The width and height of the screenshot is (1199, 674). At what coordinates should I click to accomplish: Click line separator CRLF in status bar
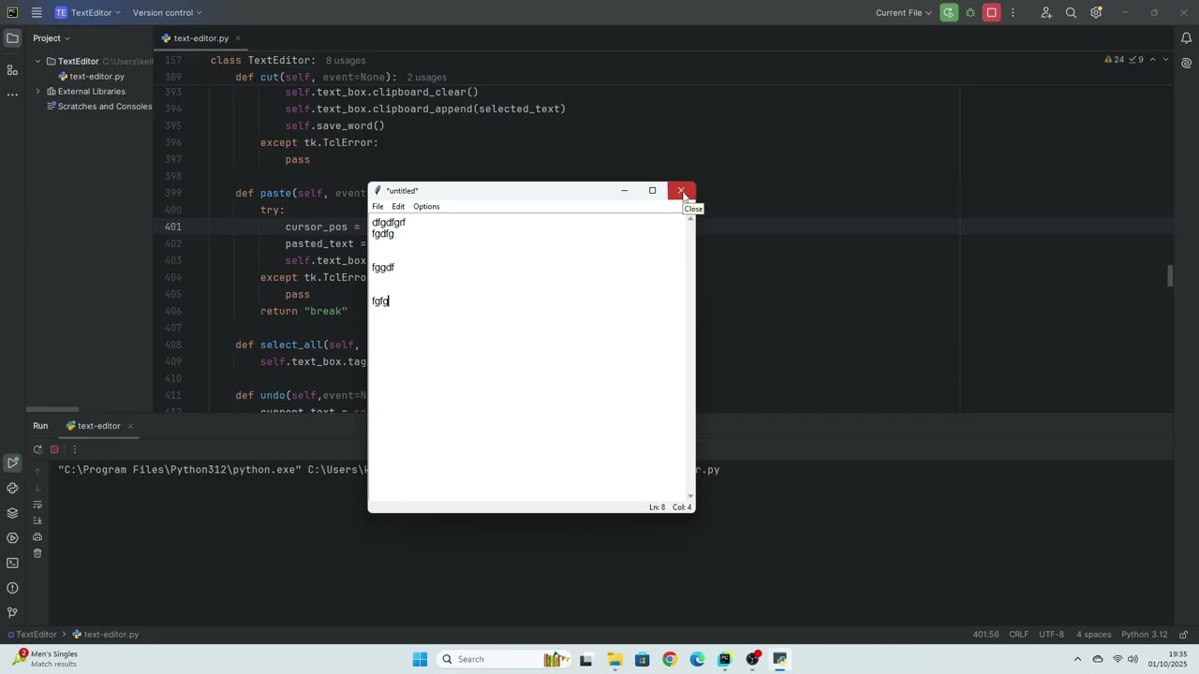click(1018, 635)
